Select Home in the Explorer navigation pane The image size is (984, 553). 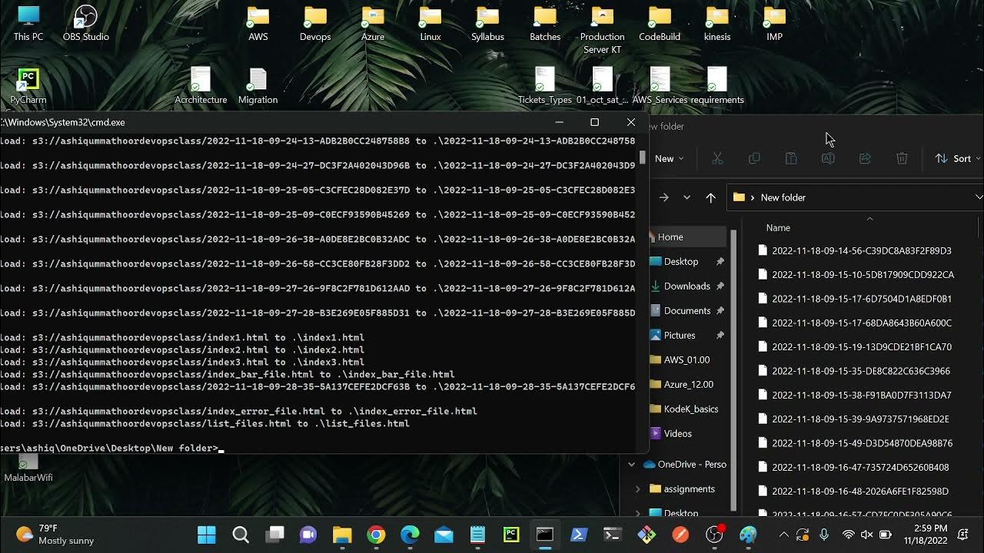pos(687,237)
